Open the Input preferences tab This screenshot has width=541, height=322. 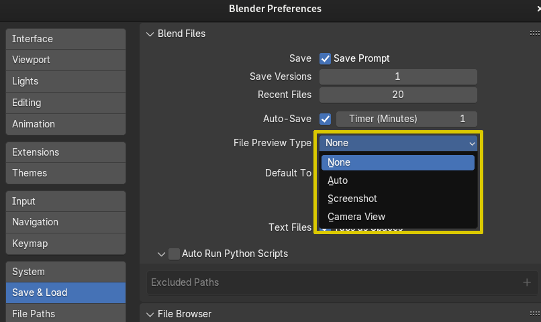pos(66,201)
